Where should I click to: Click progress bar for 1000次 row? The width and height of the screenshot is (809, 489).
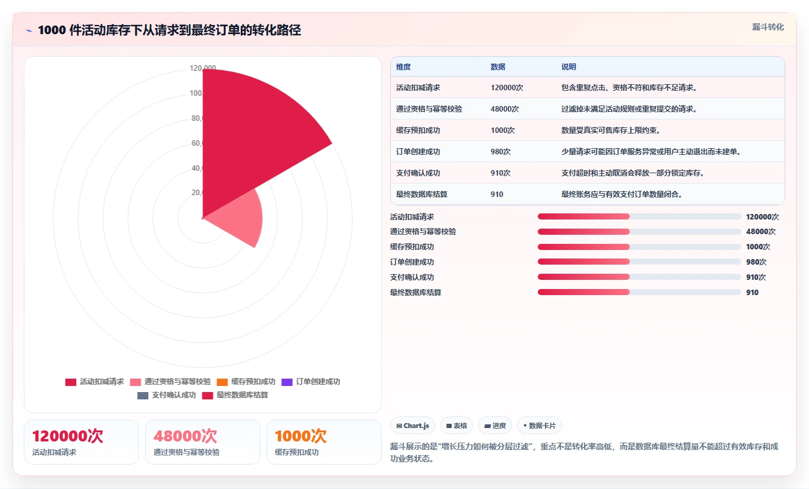639,247
